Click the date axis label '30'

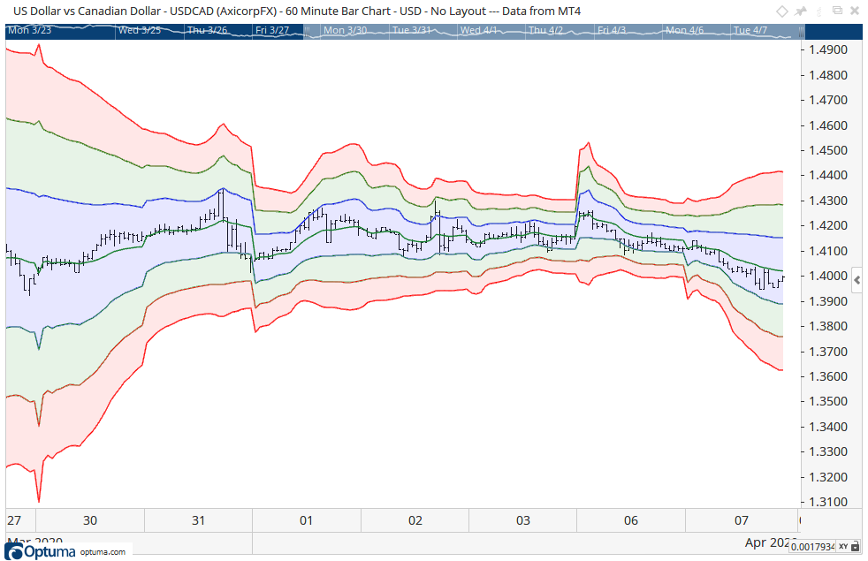(90, 520)
